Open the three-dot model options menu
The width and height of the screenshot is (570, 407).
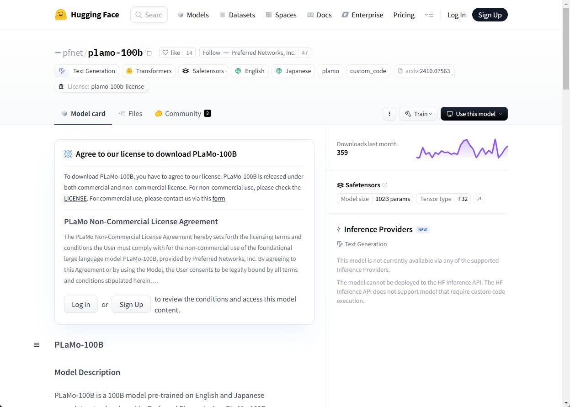[x=389, y=114]
